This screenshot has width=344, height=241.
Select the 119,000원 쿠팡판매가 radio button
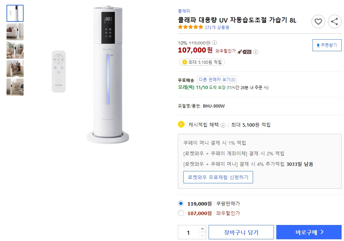point(180,203)
